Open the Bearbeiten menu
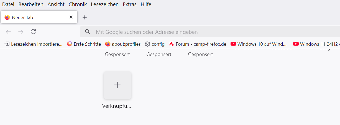340x125 pixels. [x=31, y=4]
